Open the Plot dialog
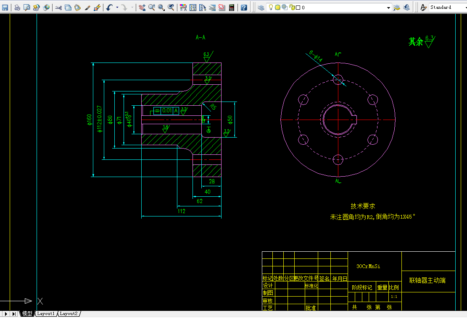 pos(16,7)
